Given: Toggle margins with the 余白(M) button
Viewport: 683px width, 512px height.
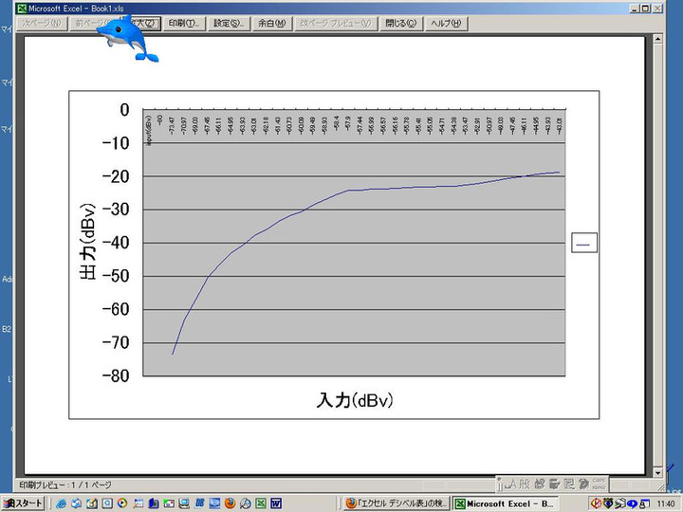Looking at the screenshot, I should click(272, 23).
